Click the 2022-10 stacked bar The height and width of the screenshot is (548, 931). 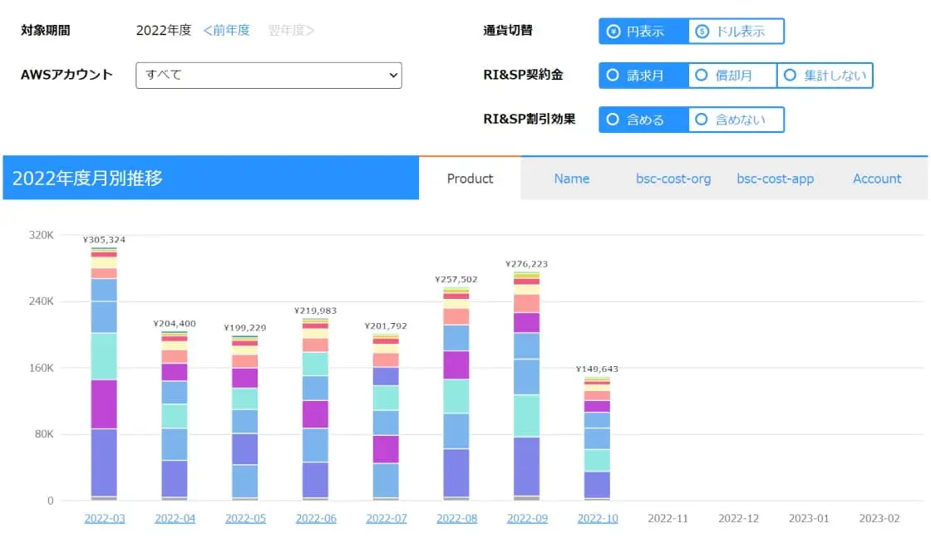(x=597, y=439)
